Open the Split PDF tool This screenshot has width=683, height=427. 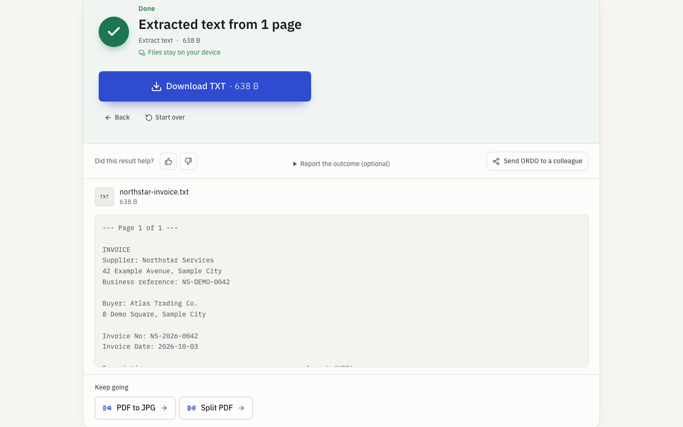216,408
